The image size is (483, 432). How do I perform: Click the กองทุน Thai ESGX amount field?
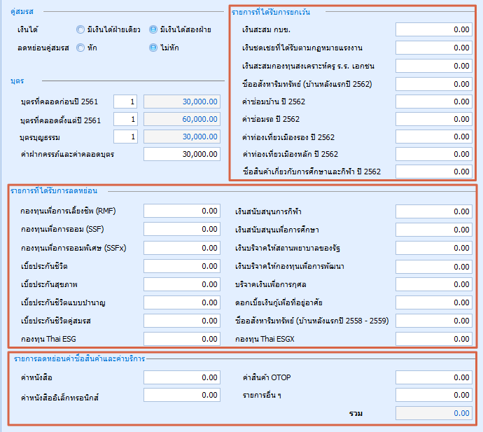point(434,338)
